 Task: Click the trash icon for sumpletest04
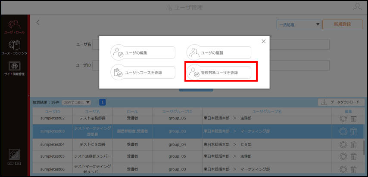click(x=353, y=145)
